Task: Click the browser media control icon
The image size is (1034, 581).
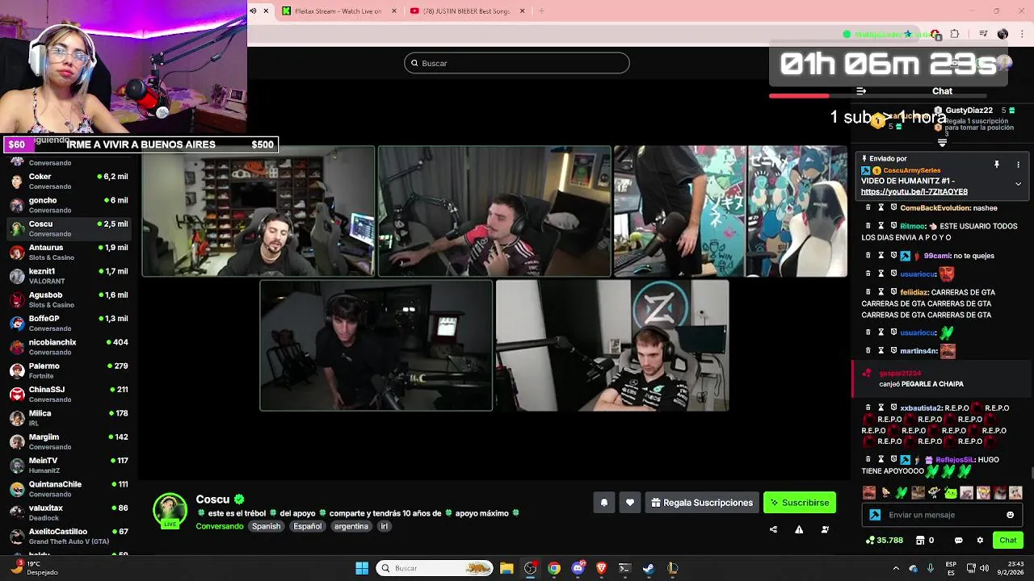Action: coord(983,34)
